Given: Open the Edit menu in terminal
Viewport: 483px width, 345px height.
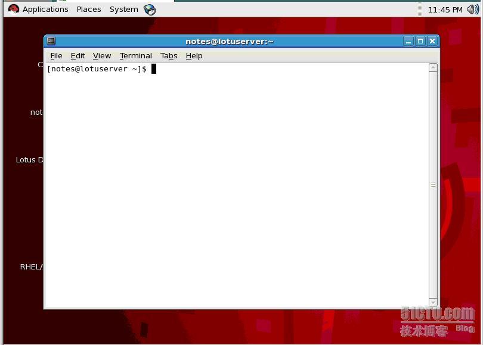Looking at the screenshot, I should tap(78, 56).
